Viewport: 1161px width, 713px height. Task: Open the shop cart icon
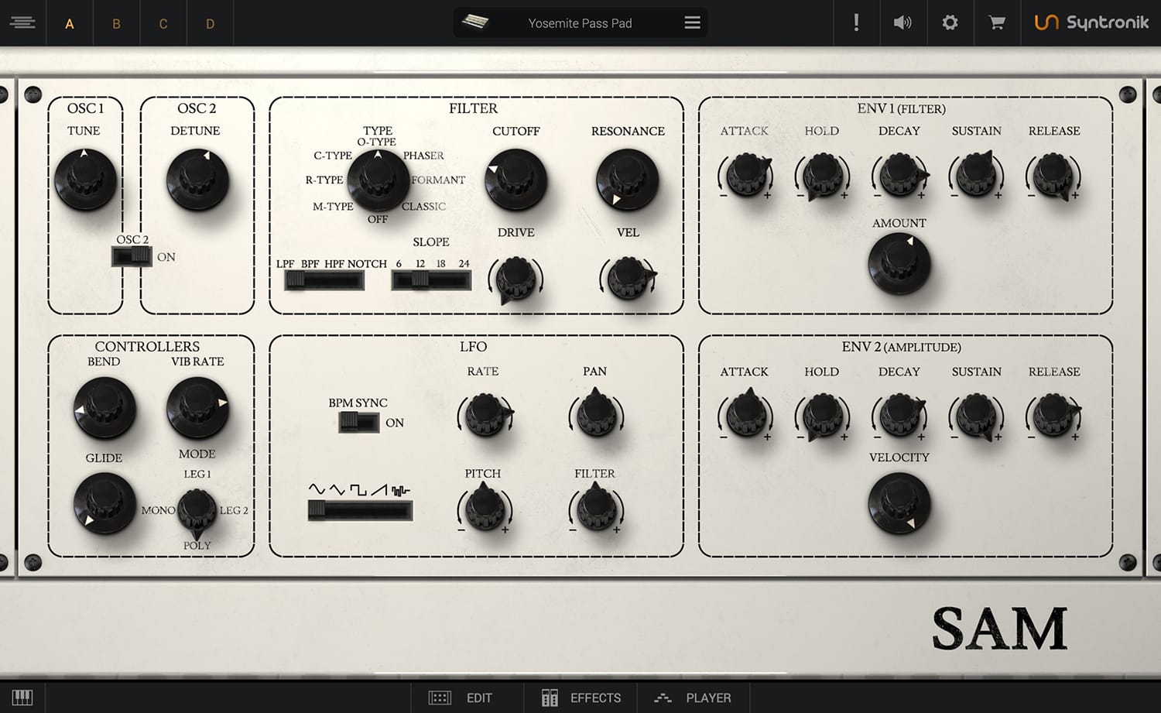pyautogui.click(x=997, y=23)
